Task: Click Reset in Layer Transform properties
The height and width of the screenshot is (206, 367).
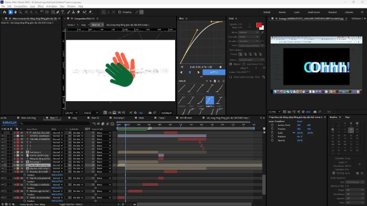Action: pyautogui.click(x=299, y=122)
